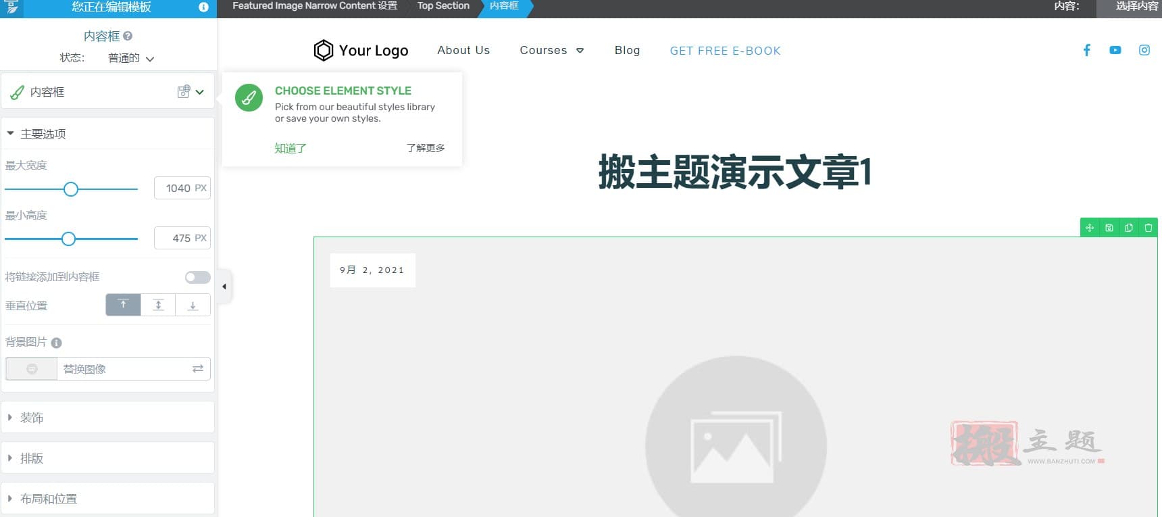Expand the 布局和位置 section
The width and height of the screenshot is (1162, 517).
click(x=108, y=499)
